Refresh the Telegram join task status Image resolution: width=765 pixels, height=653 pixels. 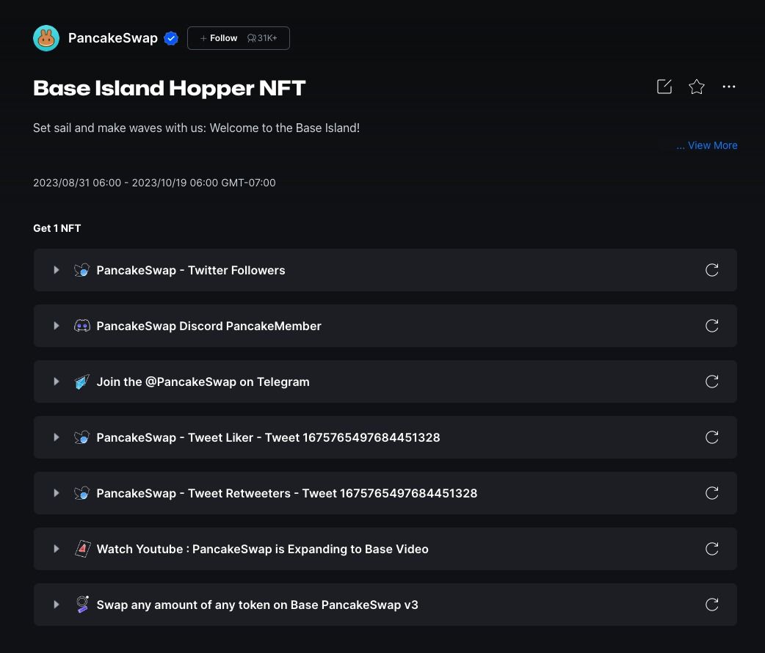coord(711,382)
